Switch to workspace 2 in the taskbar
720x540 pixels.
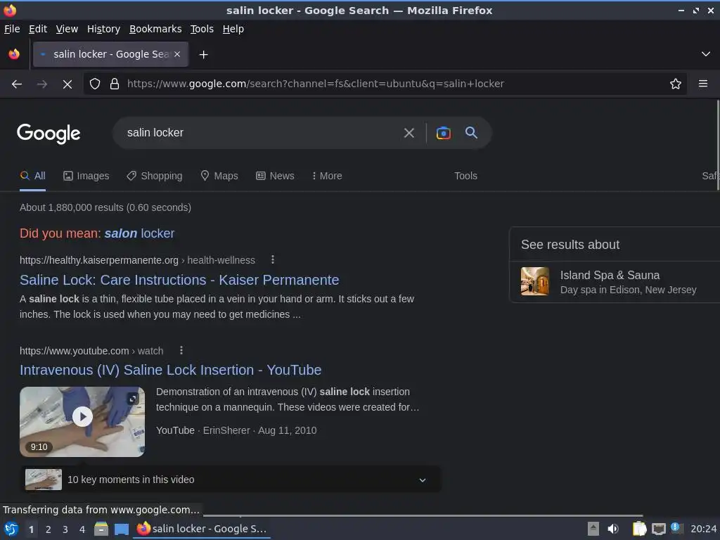[x=49, y=529]
